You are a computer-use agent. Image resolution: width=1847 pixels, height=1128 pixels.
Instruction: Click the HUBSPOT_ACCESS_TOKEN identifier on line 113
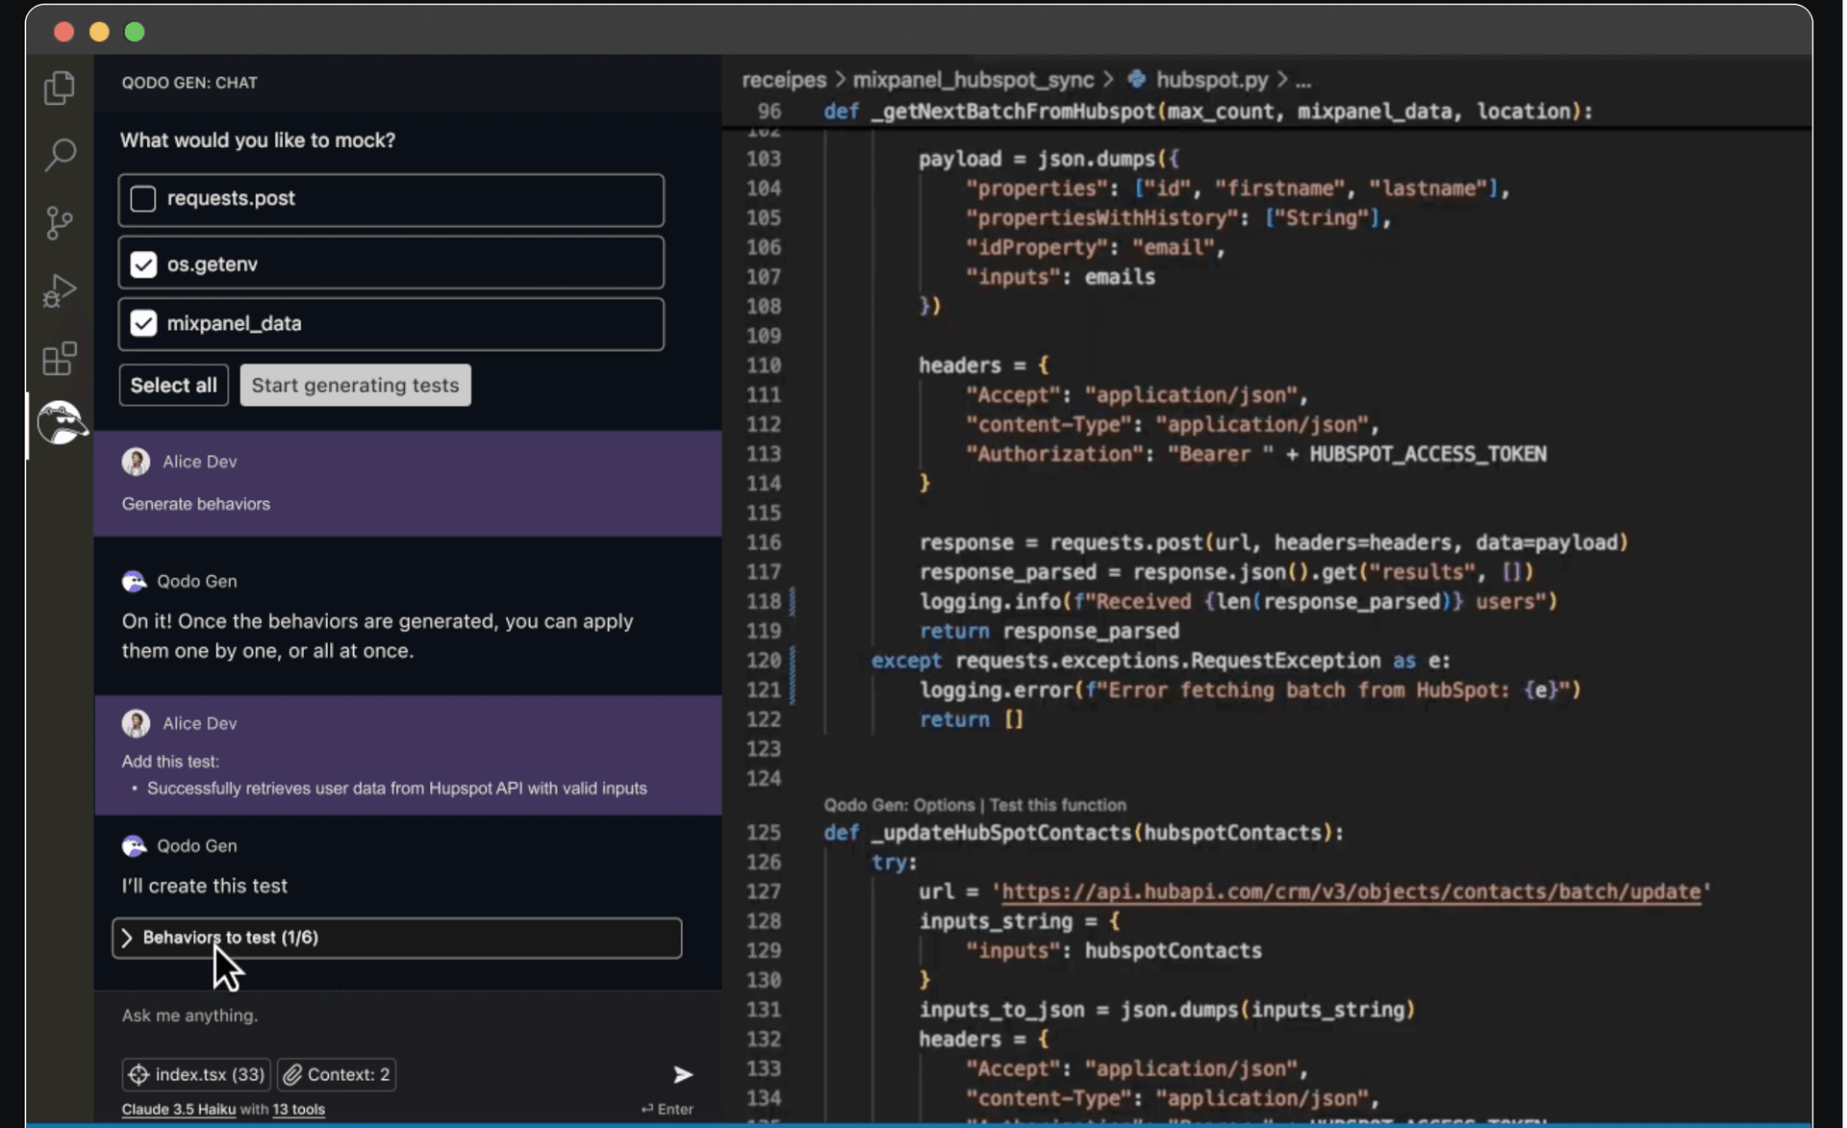pyautogui.click(x=1428, y=454)
